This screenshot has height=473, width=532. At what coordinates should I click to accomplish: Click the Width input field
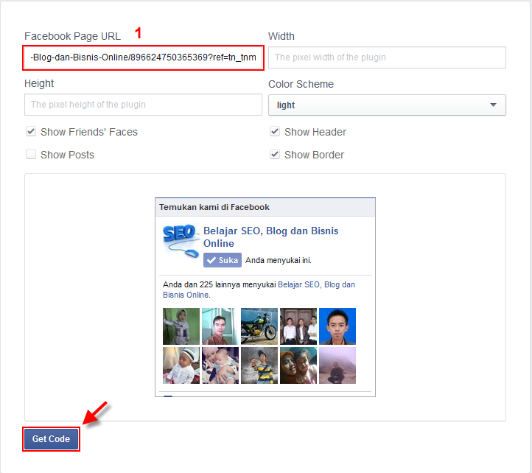pyautogui.click(x=387, y=57)
